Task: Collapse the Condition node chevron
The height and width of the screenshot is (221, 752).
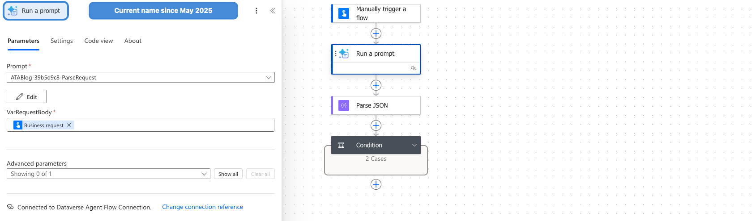Action: [x=414, y=145]
